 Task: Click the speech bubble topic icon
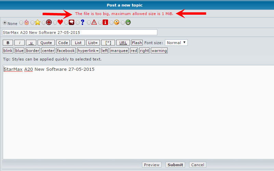(71, 22)
